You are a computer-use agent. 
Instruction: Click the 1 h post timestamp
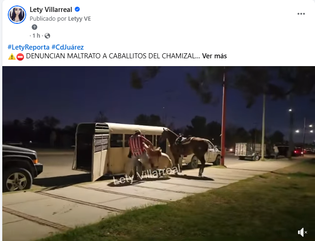coord(36,36)
